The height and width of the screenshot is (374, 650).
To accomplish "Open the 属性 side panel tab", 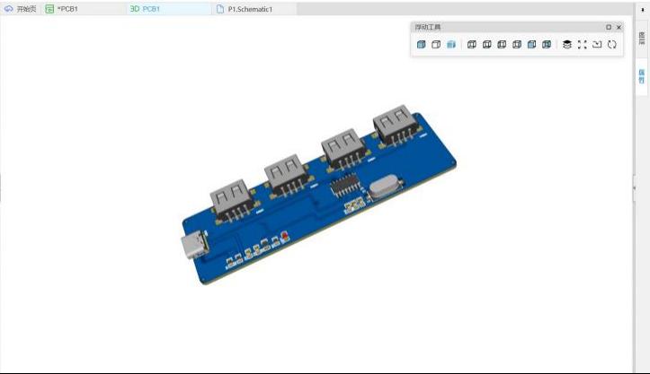I will [x=642, y=76].
